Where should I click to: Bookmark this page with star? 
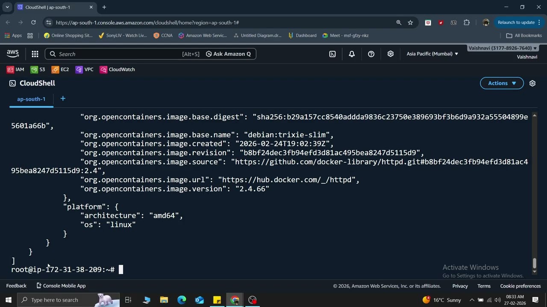point(410,23)
